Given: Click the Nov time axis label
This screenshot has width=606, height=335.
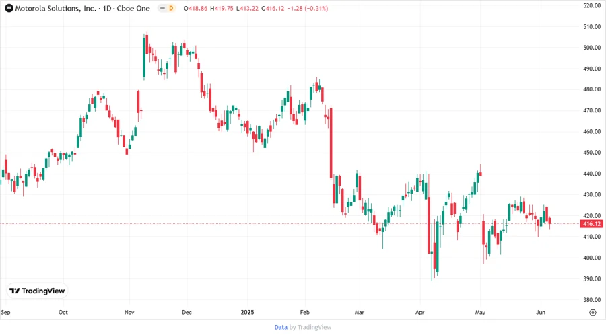Looking at the screenshot, I should pos(129,312).
